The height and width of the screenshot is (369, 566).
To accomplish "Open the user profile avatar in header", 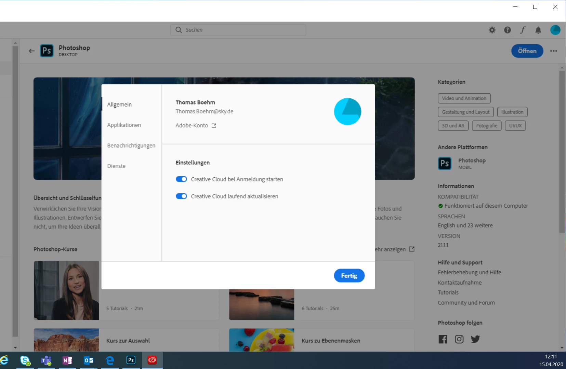I will coord(555,30).
